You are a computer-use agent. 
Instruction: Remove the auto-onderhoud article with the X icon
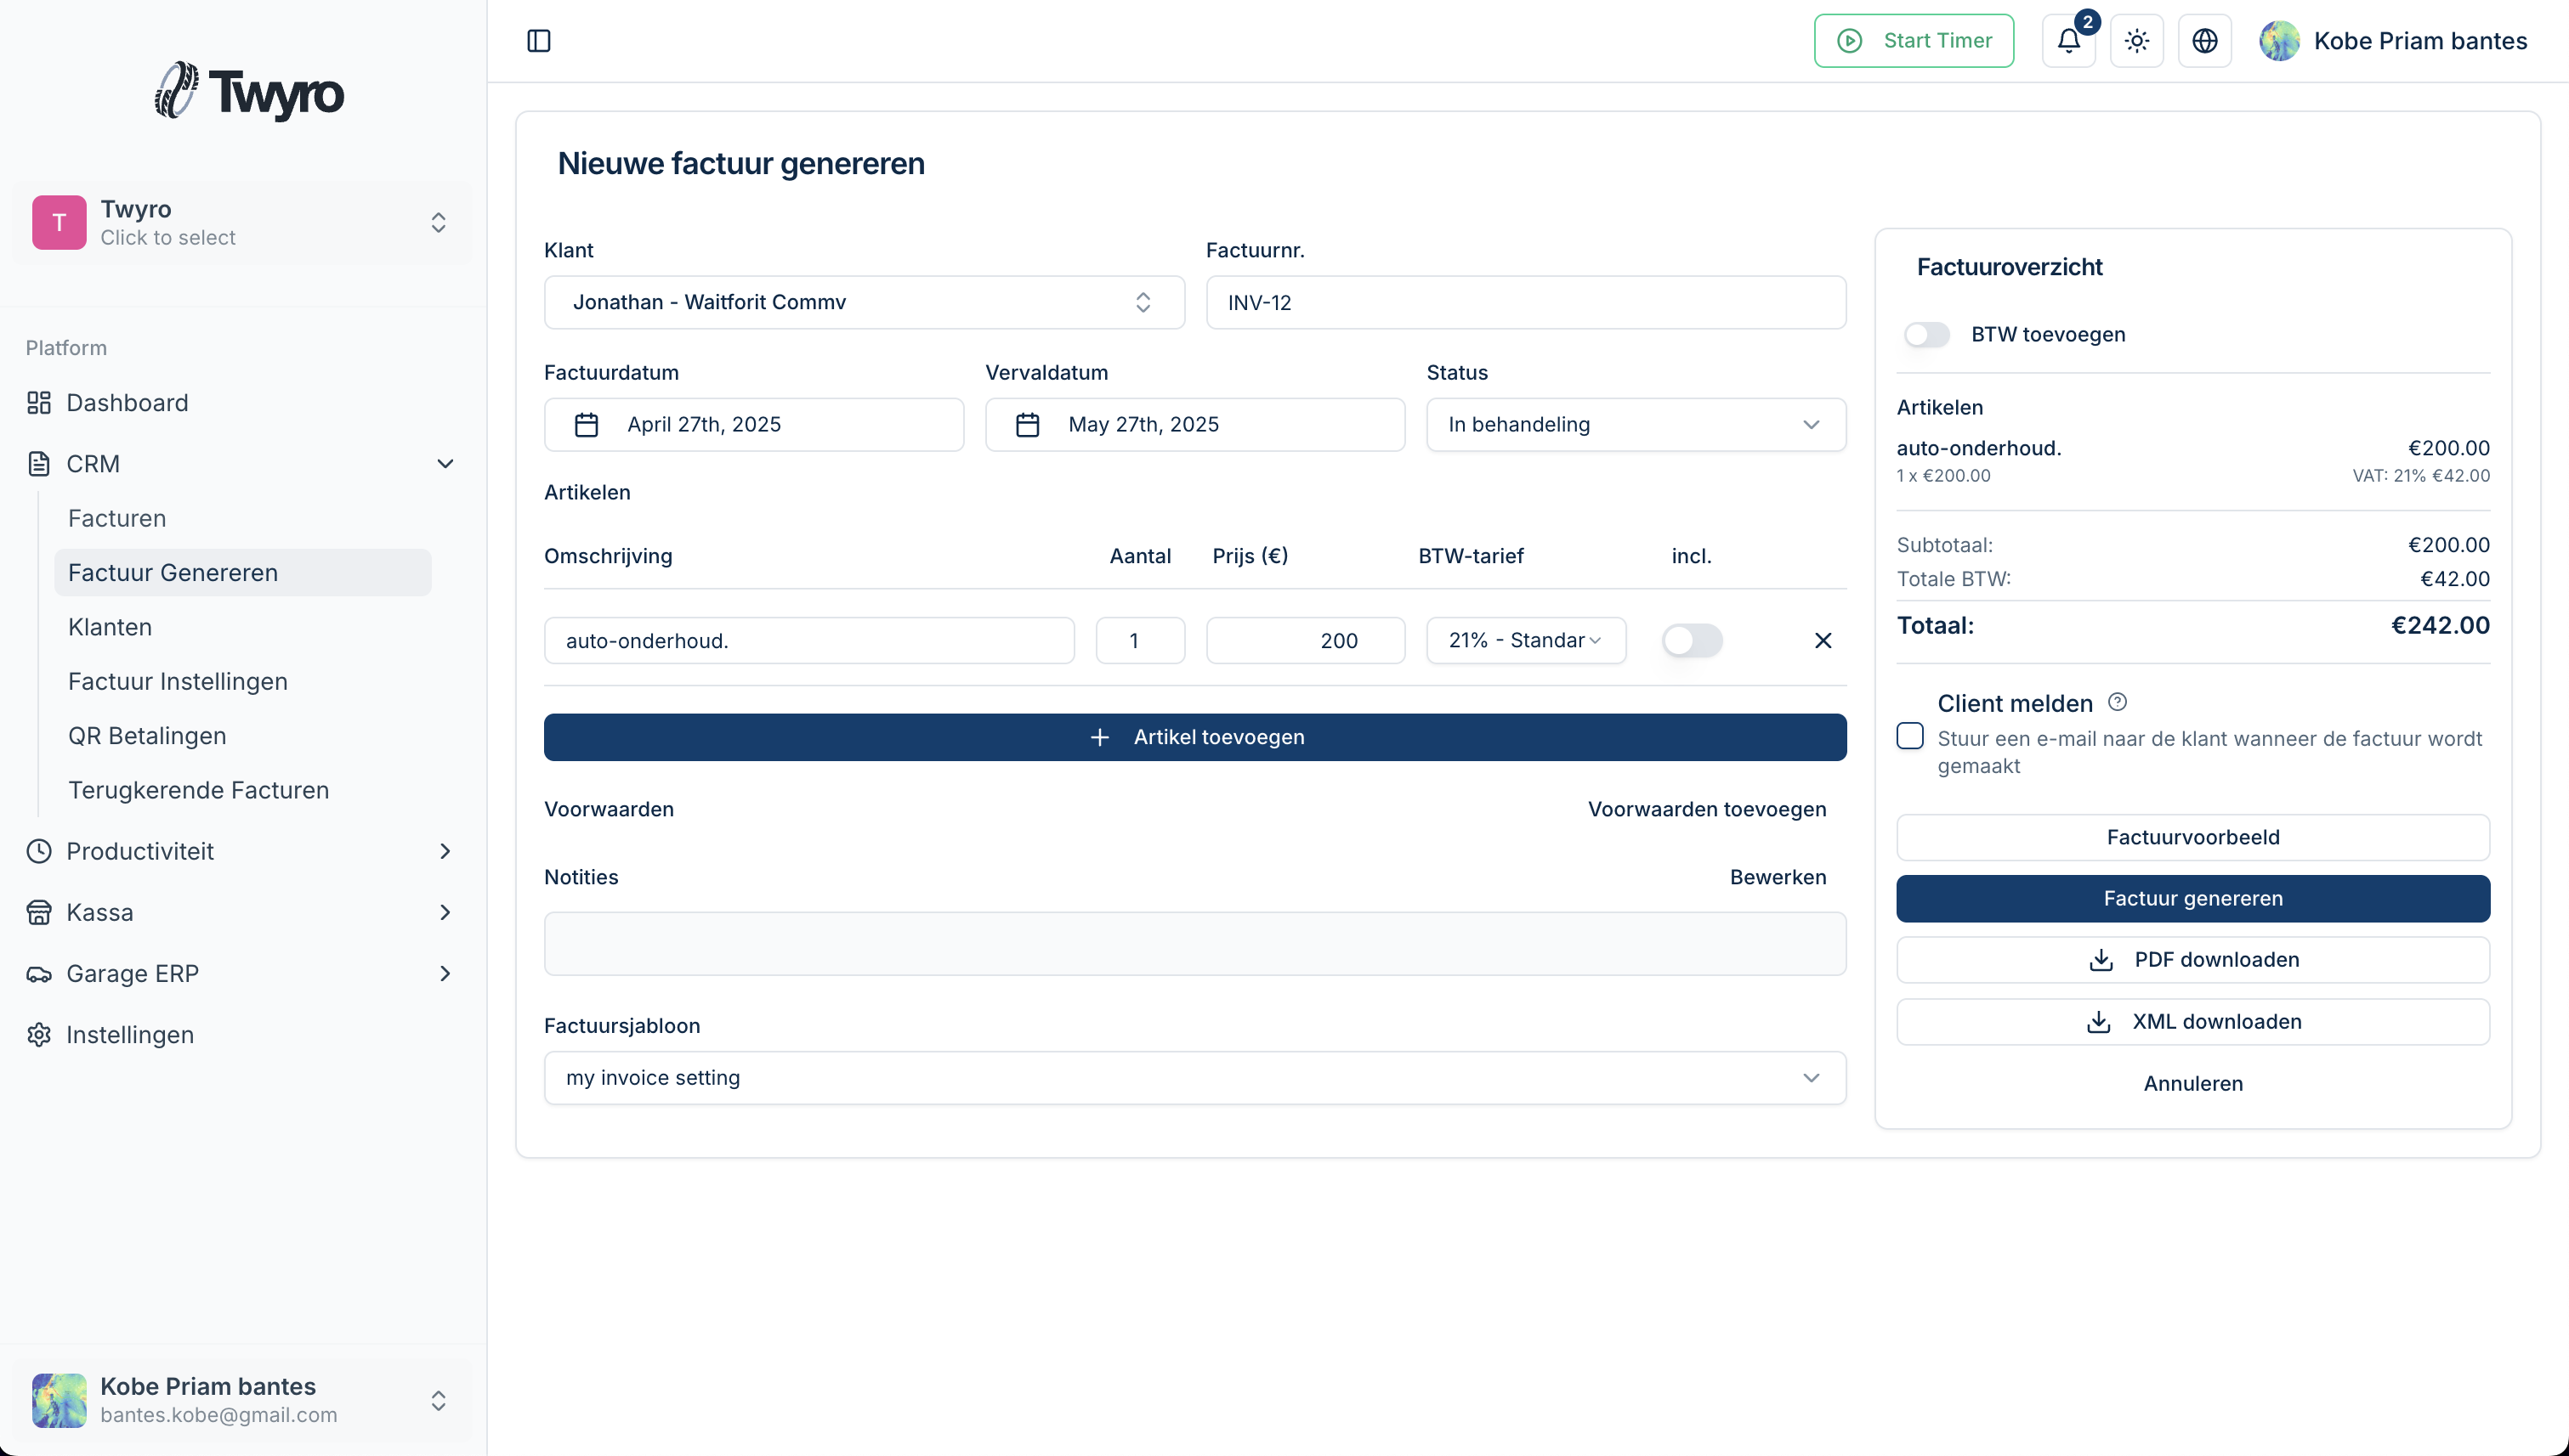click(x=1823, y=640)
